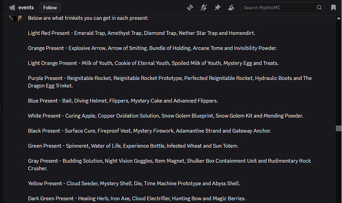Toggle the member list panel
Viewport: 342px width, 203px height.
[231, 7]
